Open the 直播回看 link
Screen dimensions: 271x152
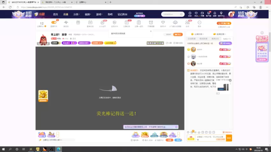pyautogui.click(x=220, y=34)
